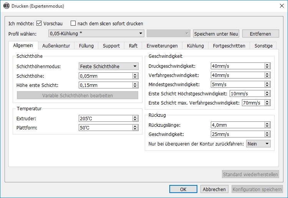Open the Außenkontur tab
The image size is (288, 198).
[56, 46]
